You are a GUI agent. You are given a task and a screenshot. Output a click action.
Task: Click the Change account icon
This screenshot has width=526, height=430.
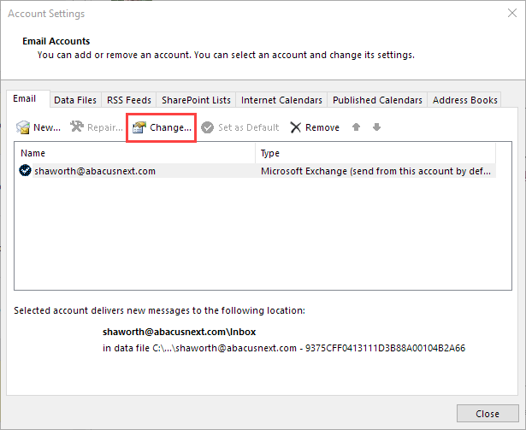point(139,127)
